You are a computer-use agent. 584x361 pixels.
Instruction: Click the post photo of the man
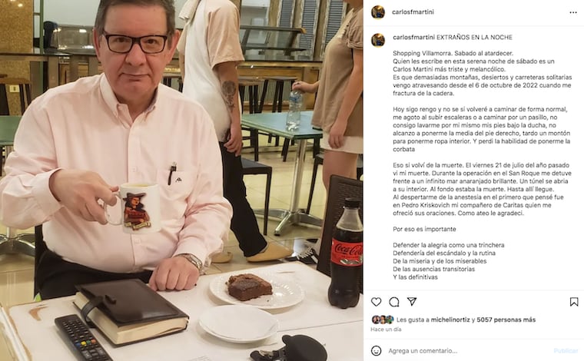coord(181,180)
